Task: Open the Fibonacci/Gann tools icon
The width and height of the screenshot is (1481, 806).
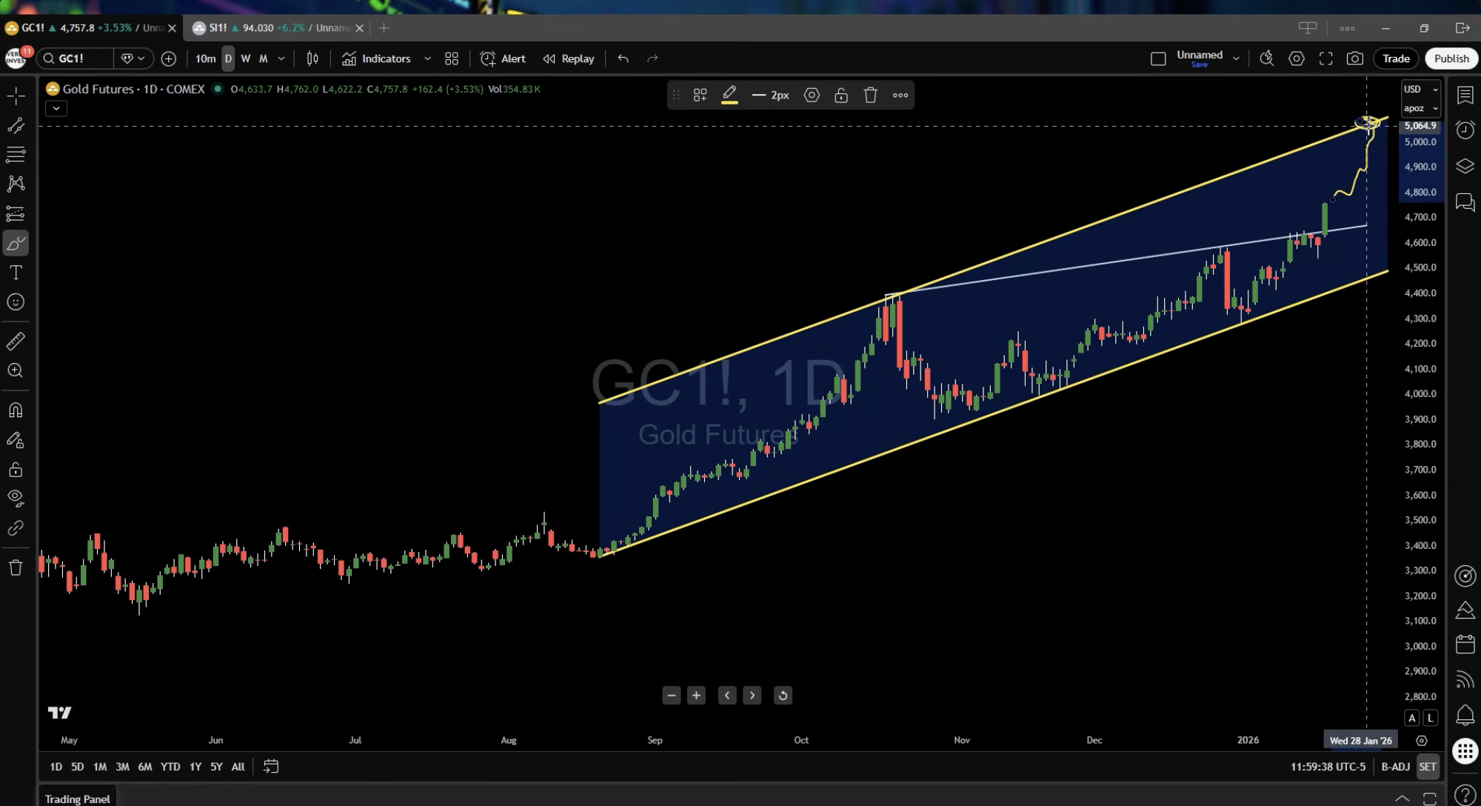Action: point(16,155)
